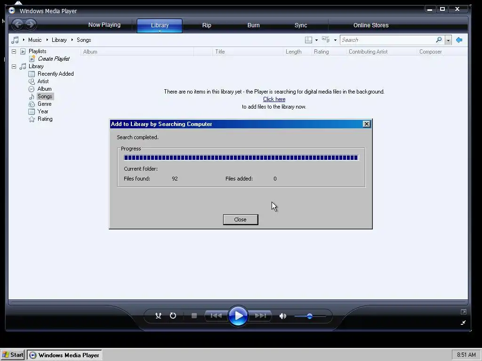Open the search options dropdown arrow
The image size is (482, 361).
(448, 40)
